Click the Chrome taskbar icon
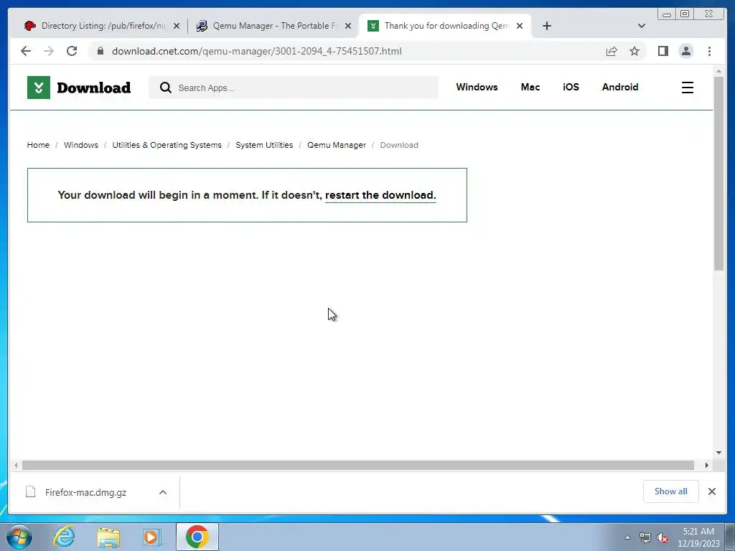 [197, 537]
